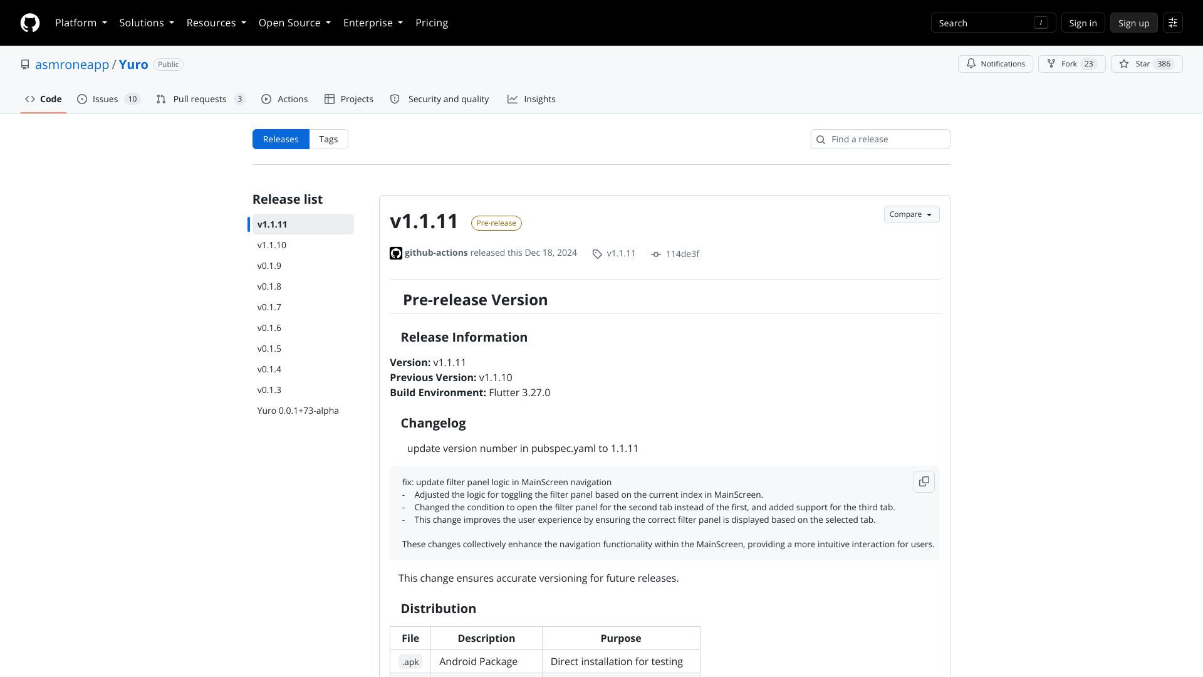Open the header side menu icon

point(1172,23)
